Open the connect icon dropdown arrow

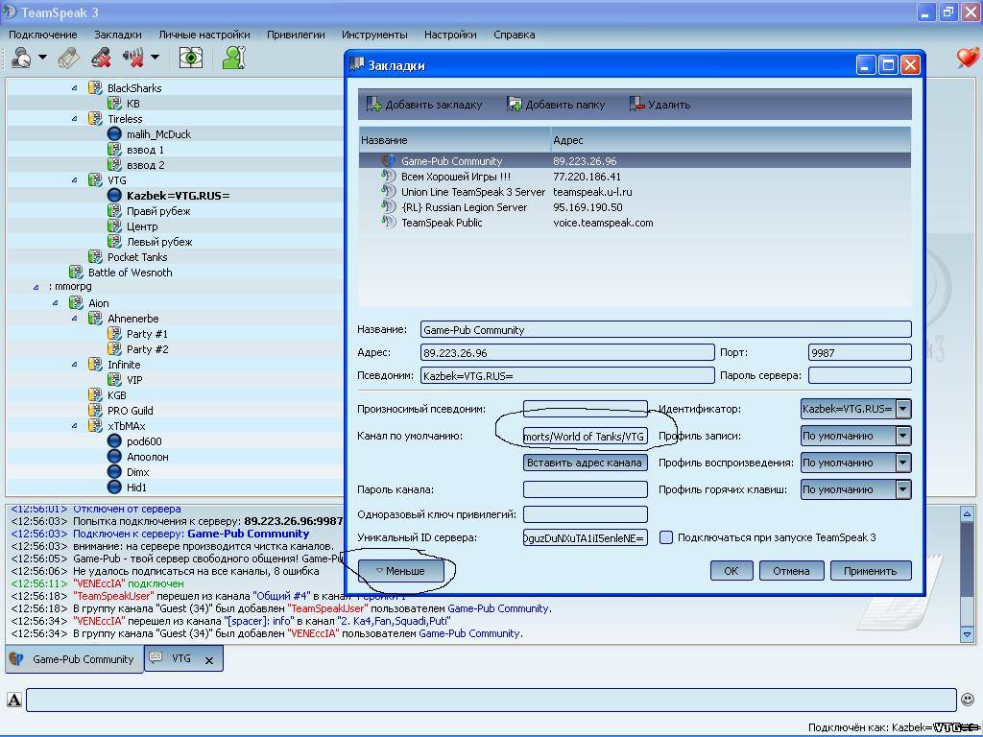coord(42,58)
